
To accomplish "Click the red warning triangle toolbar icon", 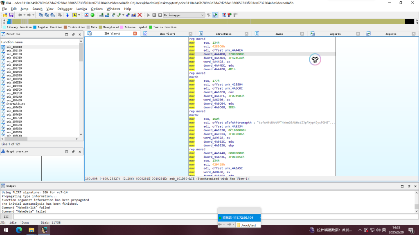I will coord(87,15).
